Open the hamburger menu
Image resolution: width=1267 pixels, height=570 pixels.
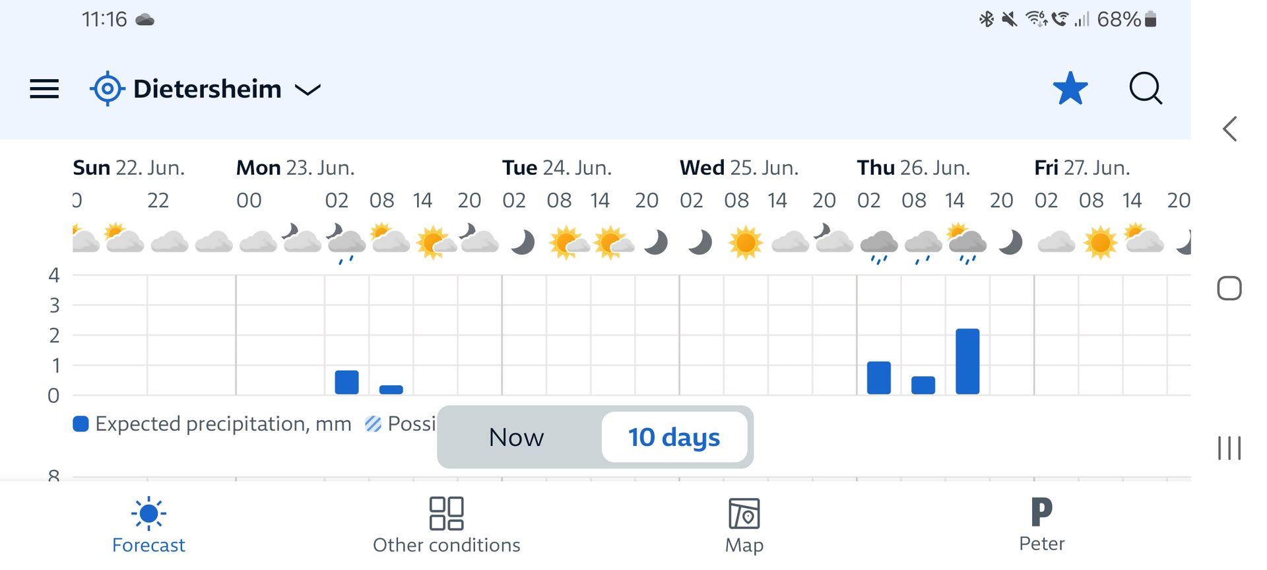tap(44, 88)
